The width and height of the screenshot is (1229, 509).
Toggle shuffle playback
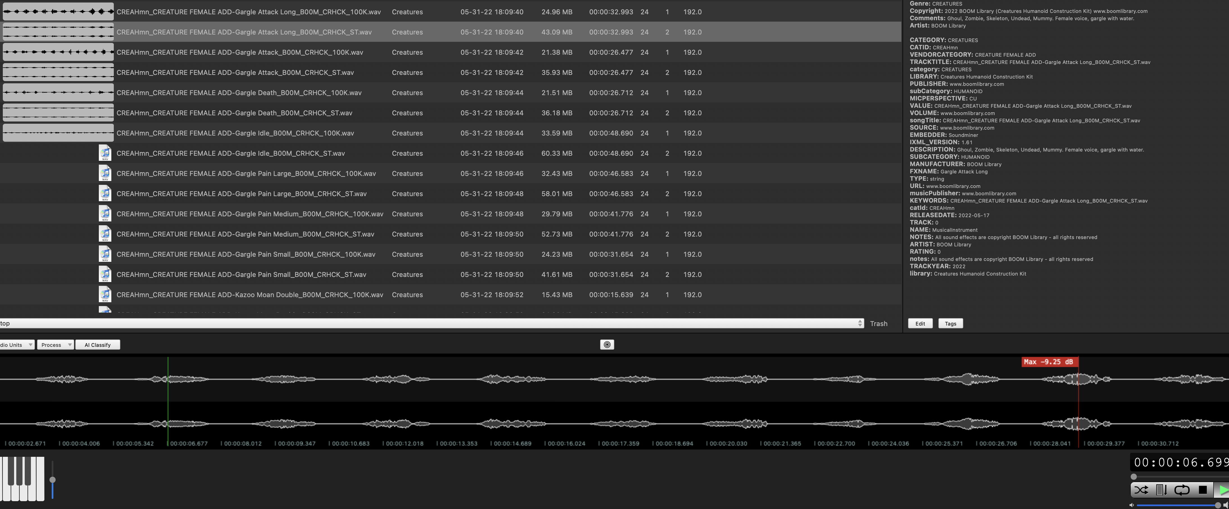click(1141, 490)
